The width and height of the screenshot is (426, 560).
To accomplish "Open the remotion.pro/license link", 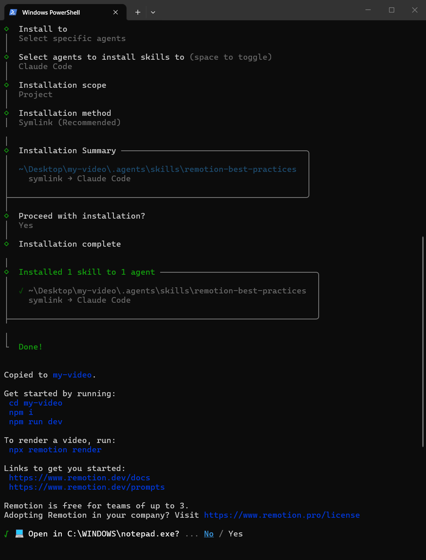I will (x=282, y=515).
